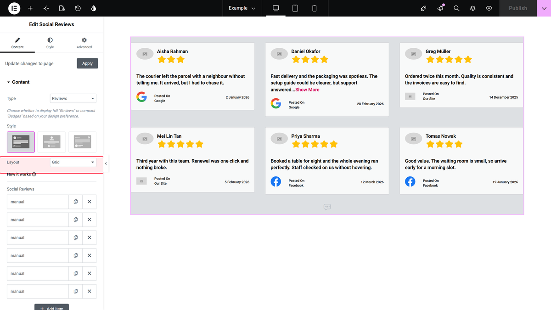Image resolution: width=551 pixels, height=310 pixels.
Task: Switch to tablet preview mode
Action: 295,8
